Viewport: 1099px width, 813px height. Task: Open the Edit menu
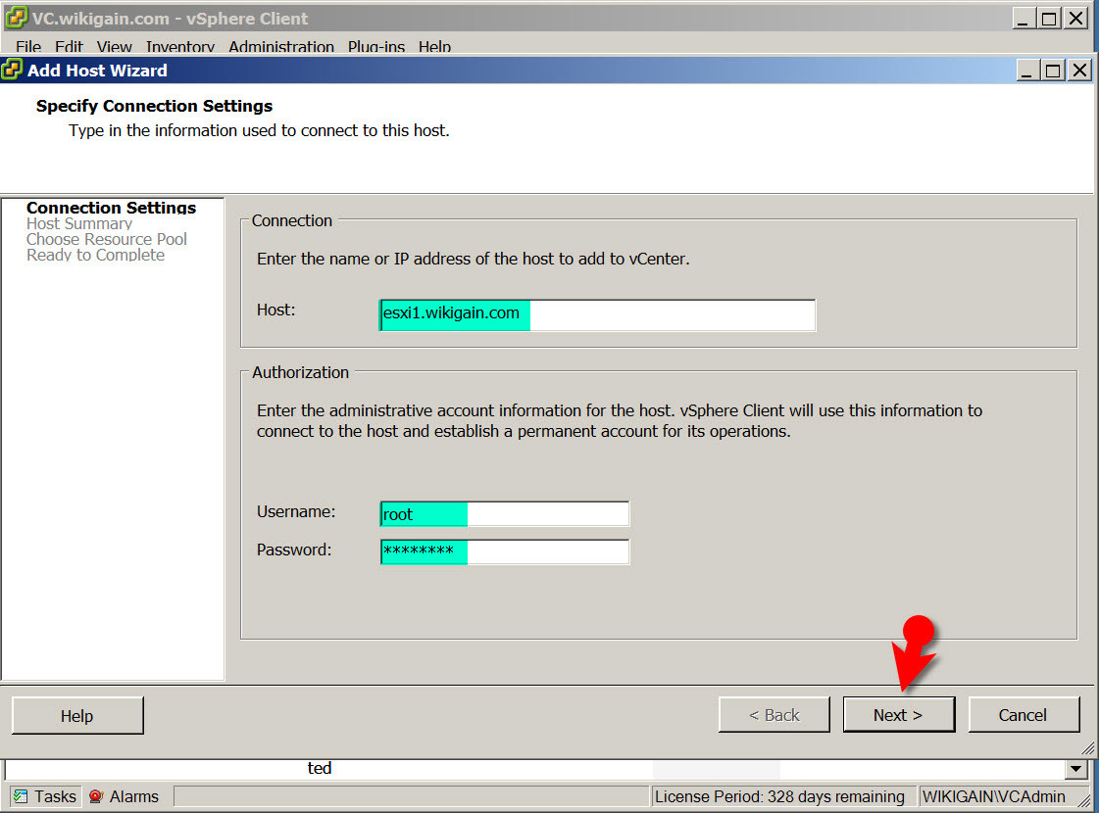tap(69, 47)
